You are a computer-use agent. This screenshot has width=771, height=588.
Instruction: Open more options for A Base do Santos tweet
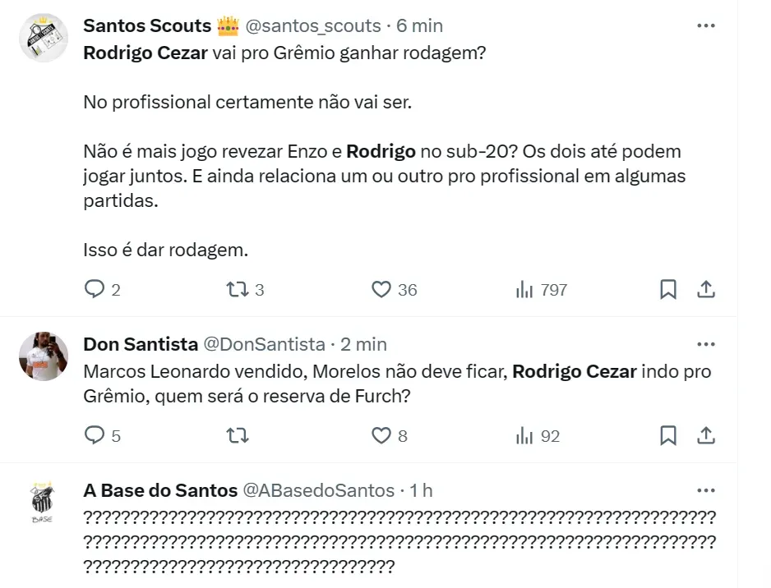[x=705, y=490]
